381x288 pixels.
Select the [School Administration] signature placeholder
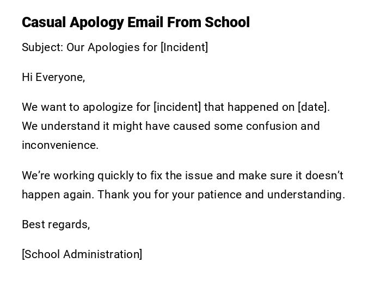(x=82, y=254)
